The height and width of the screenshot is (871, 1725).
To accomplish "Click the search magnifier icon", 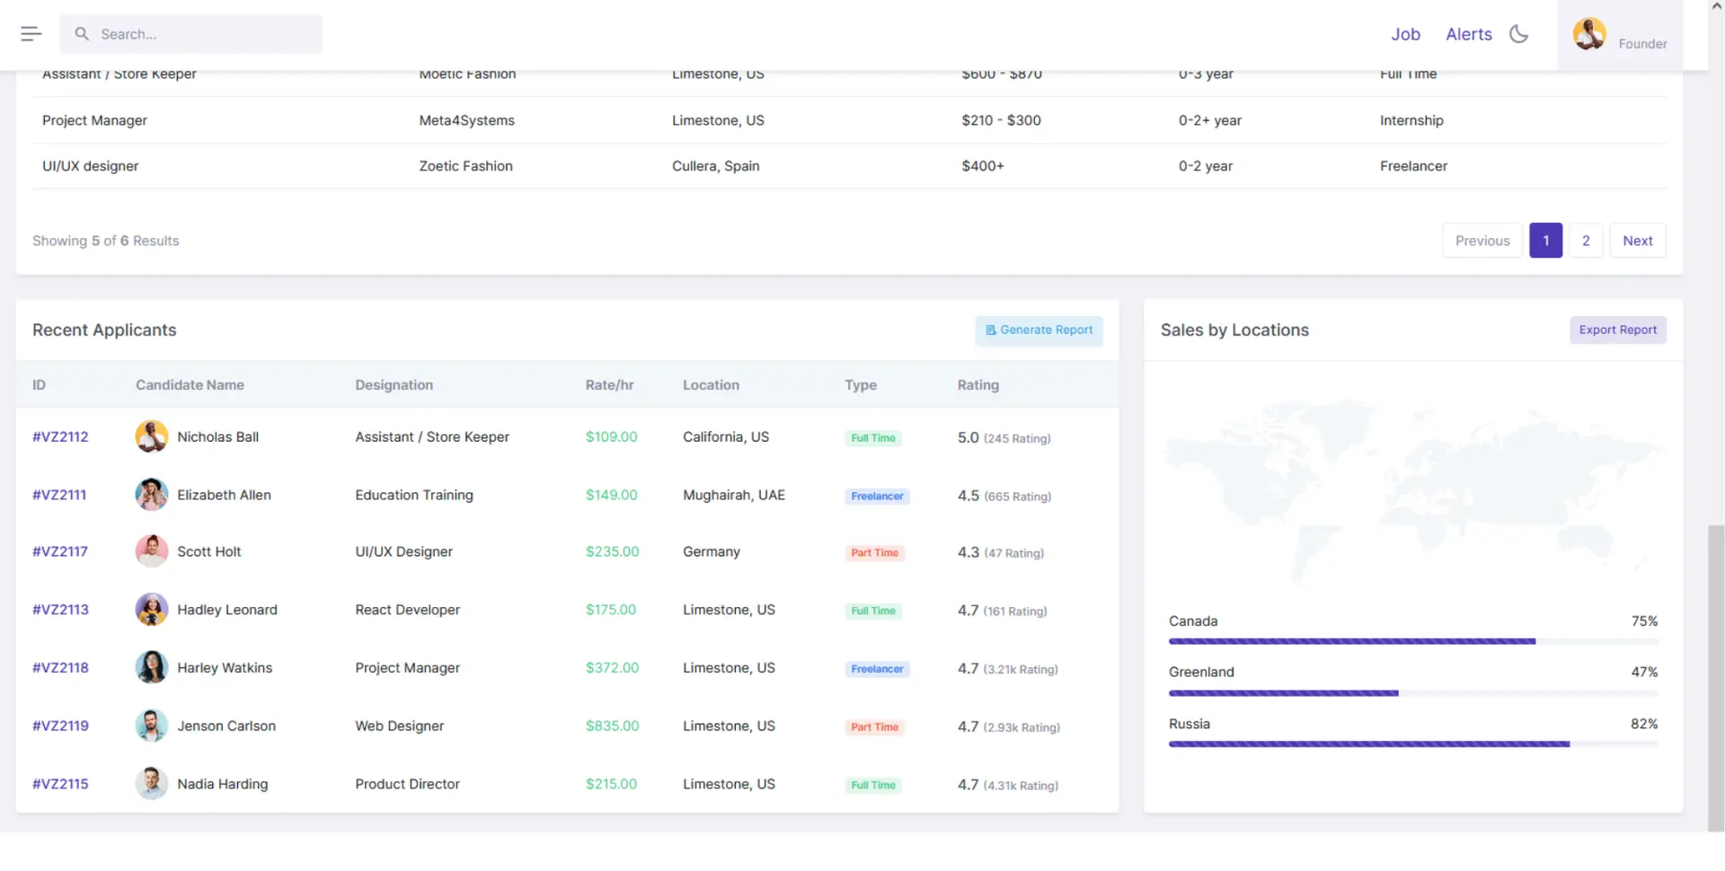I will (x=82, y=34).
